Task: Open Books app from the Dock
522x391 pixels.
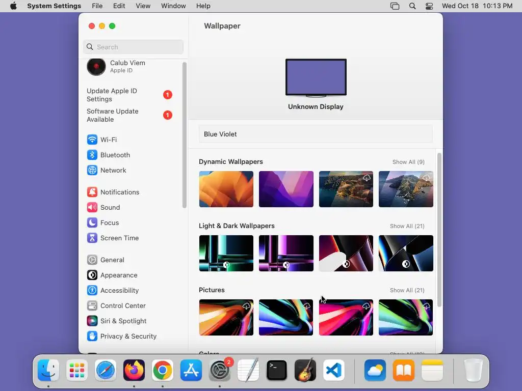Action: (404, 370)
